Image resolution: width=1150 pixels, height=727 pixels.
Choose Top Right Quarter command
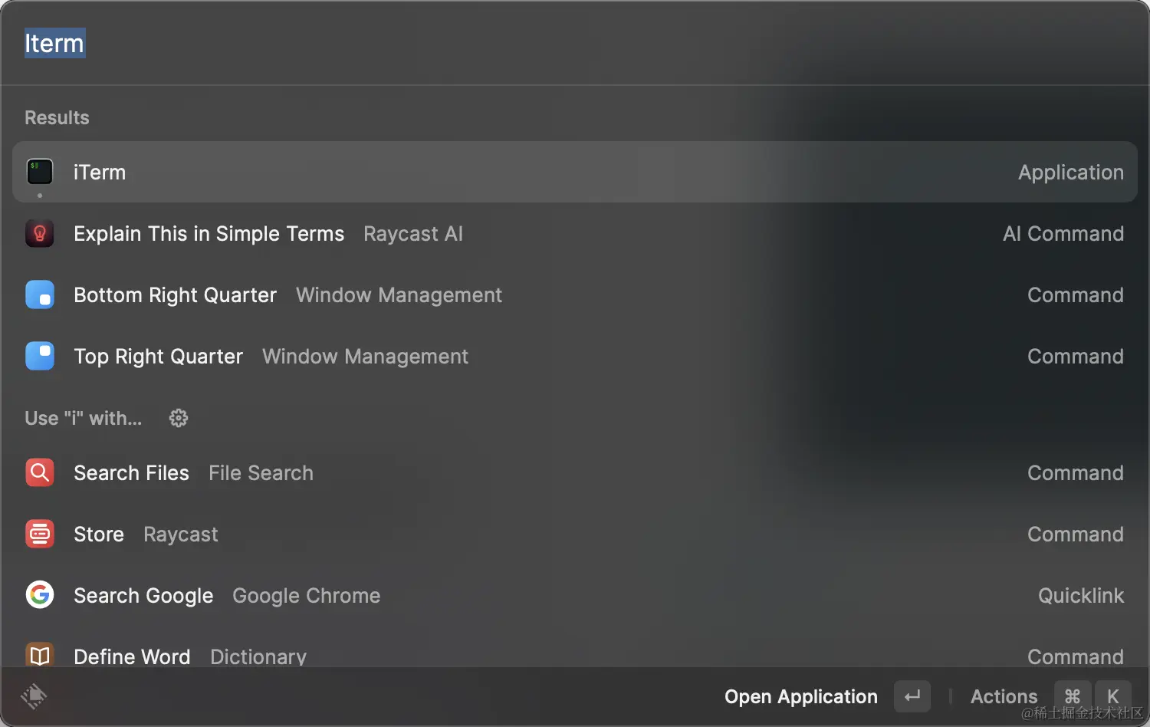pos(575,356)
